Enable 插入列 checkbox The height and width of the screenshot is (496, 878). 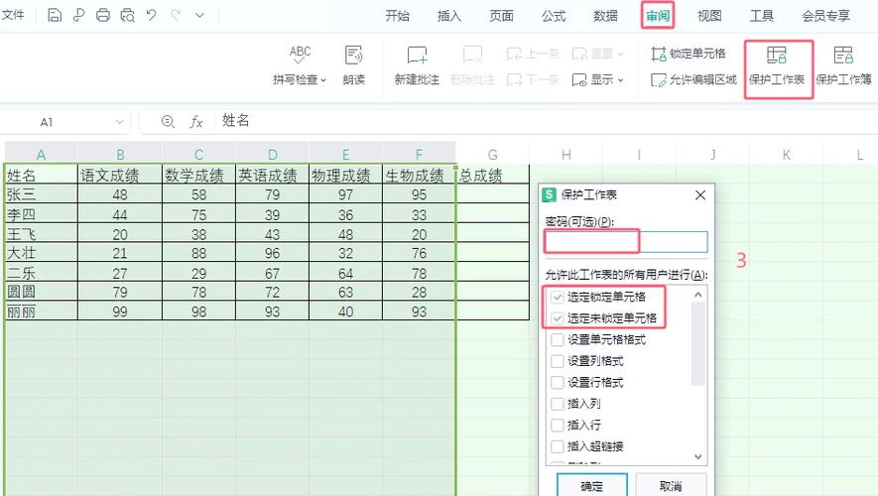(558, 404)
